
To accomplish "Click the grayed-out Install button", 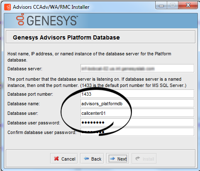I will point(144,159).
